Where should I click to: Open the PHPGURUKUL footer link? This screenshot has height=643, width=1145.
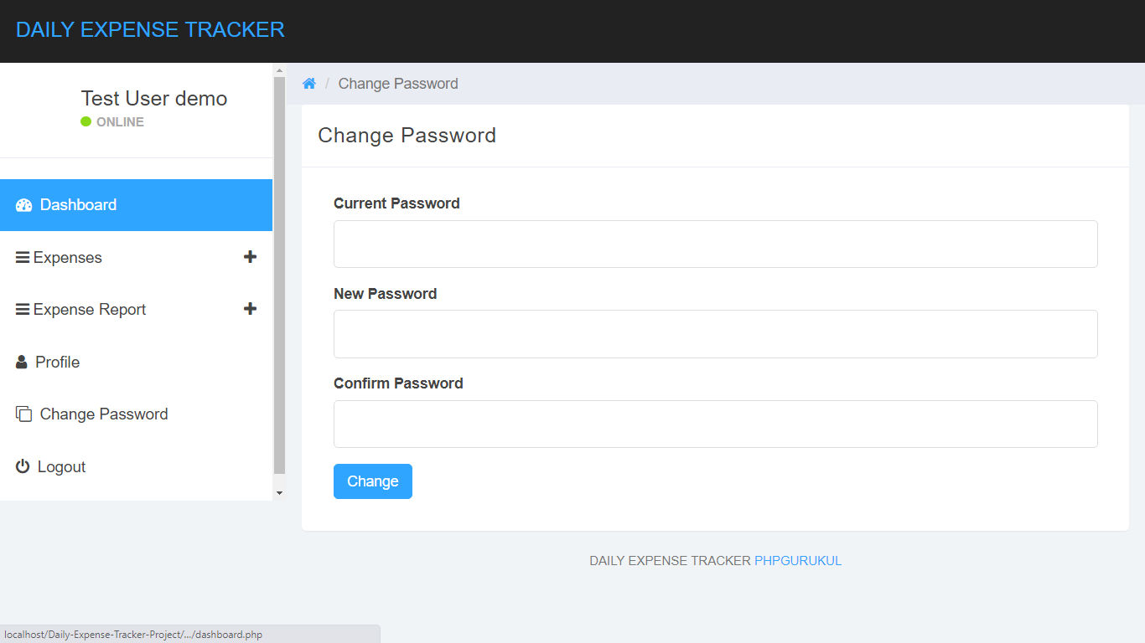coord(798,560)
